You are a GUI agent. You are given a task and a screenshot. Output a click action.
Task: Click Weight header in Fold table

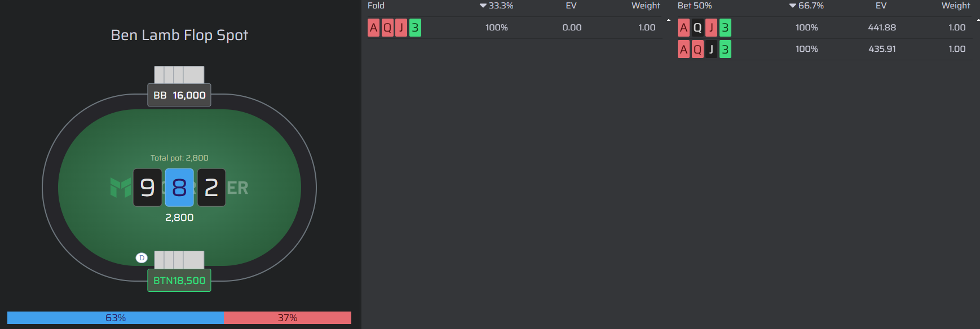click(x=646, y=6)
